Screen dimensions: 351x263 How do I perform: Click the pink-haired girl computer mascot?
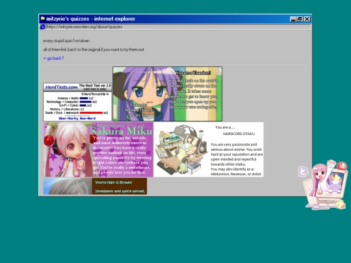click(326, 184)
